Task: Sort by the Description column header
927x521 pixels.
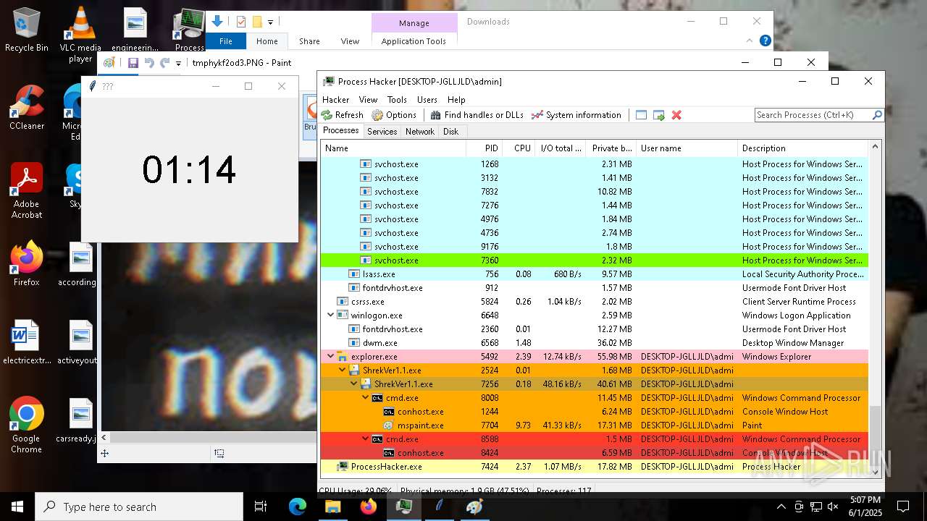Action: pyautogui.click(x=802, y=148)
